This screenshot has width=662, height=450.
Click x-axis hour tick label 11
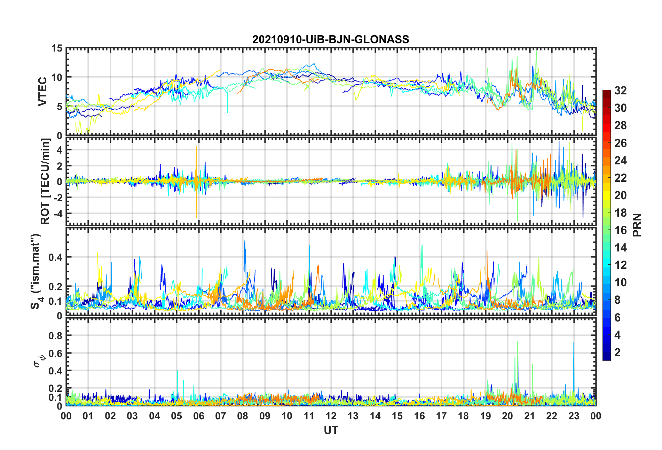[309, 416]
